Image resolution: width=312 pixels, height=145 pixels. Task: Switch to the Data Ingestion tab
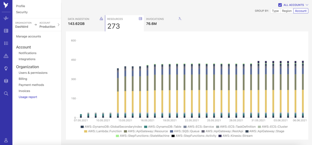click(86, 21)
